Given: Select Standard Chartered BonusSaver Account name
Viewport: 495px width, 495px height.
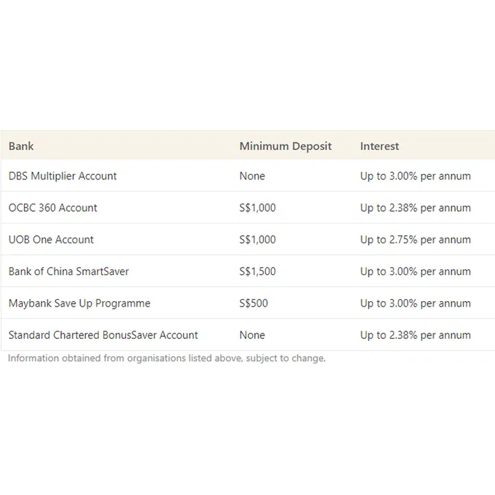Looking at the screenshot, I should (103, 335).
